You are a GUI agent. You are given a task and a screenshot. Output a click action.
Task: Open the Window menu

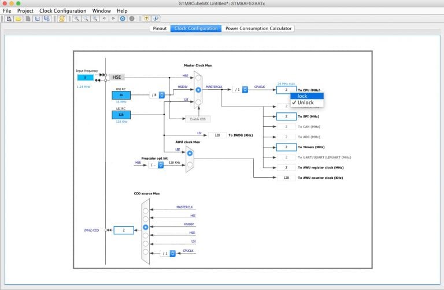click(x=101, y=11)
